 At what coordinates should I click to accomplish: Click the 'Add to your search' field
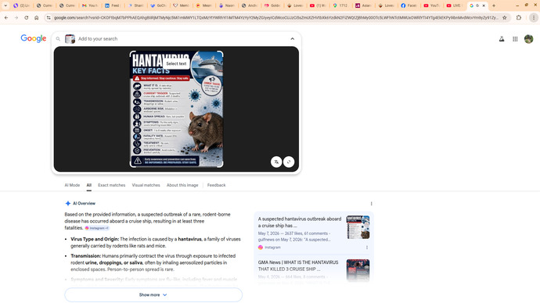tap(182, 39)
